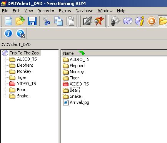Select Tiger folder in the left tree

pyautogui.click(x=22, y=77)
